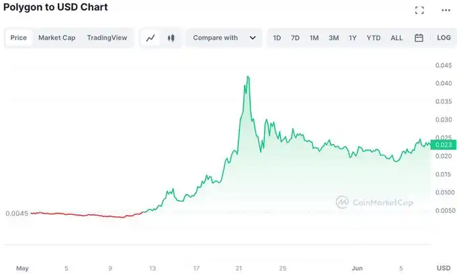Switch to line chart view
The image size is (457, 274).
(151, 38)
